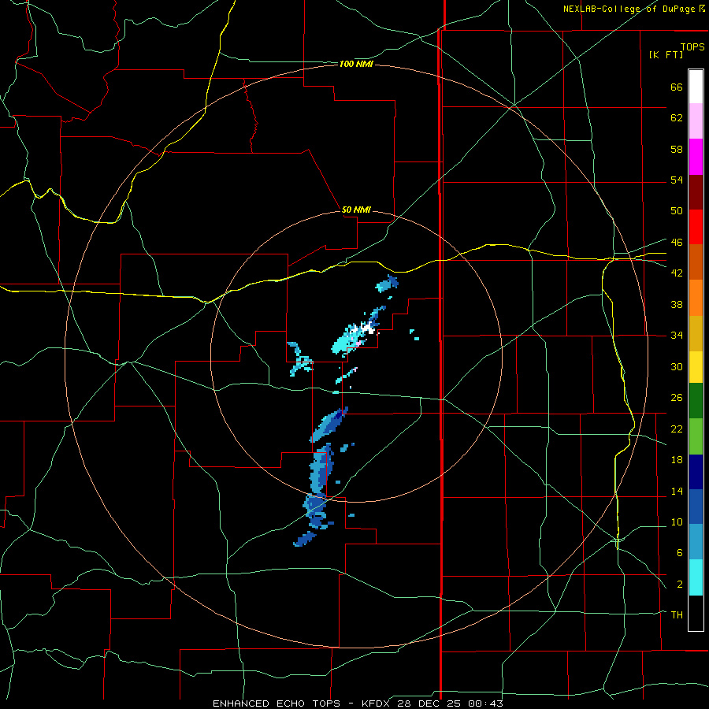Click the gold legend swatch

point(696,333)
